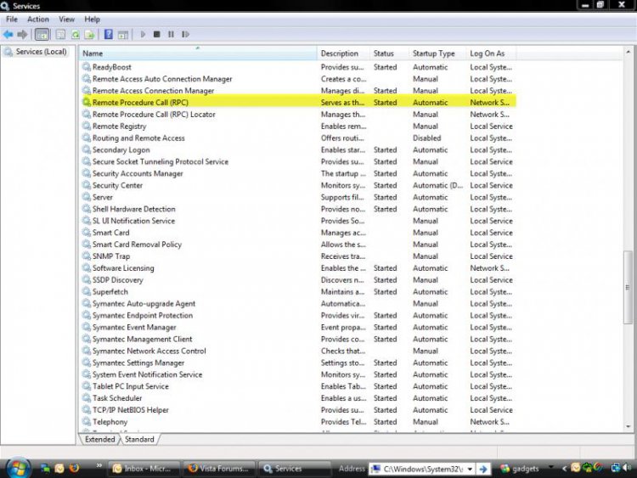The height and width of the screenshot is (478, 637).
Task: Click the vertical scrollbar thumb
Action: 628,287
